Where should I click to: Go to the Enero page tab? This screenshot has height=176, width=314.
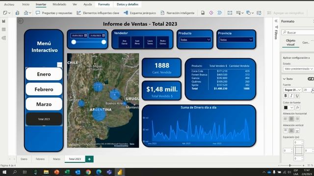click(24, 159)
